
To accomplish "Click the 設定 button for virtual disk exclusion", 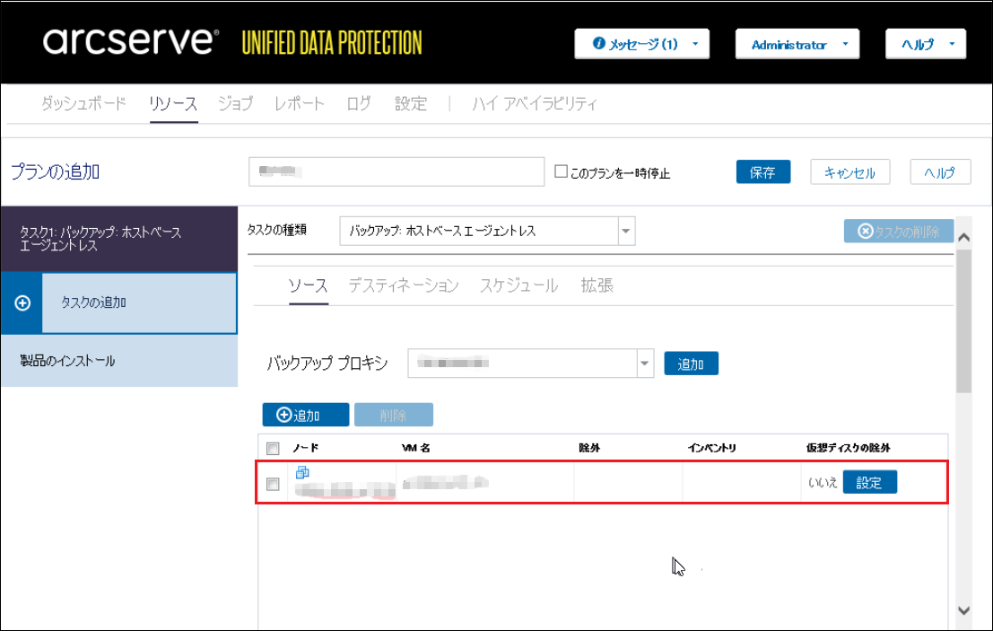I will (869, 483).
